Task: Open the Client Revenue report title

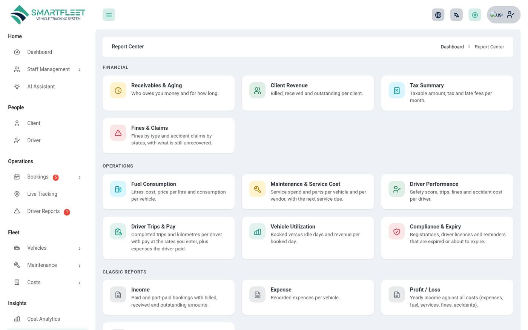Action: 289,86
